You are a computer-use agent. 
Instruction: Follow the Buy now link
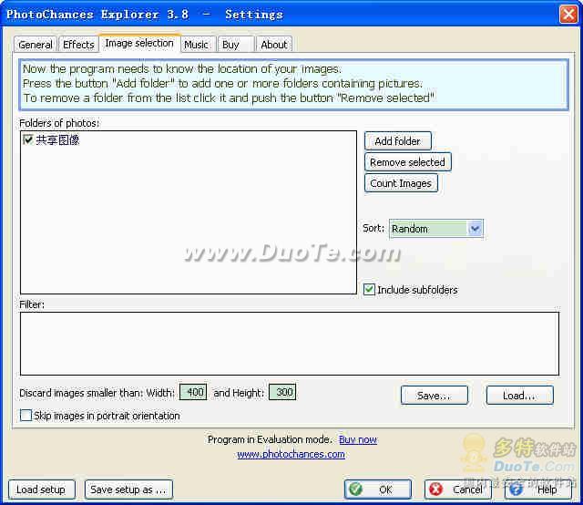[358, 439]
